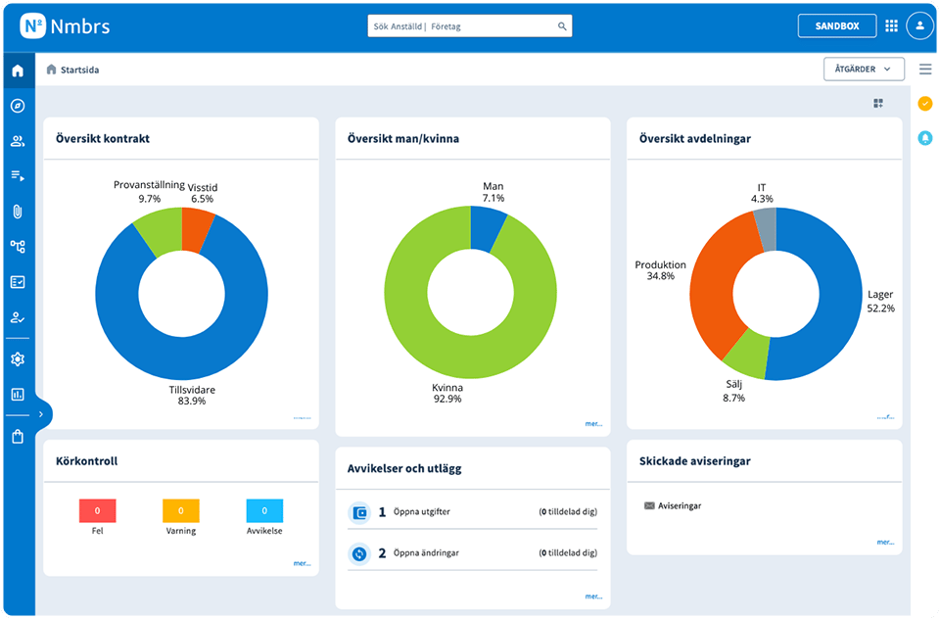Click the Sök Anställd search field
The width and height of the screenshot is (940, 619).
[x=460, y=26]
